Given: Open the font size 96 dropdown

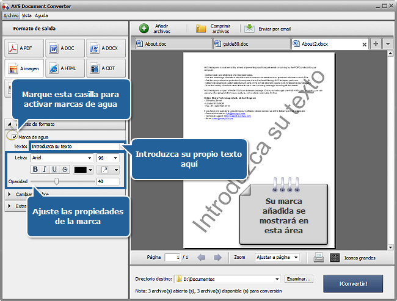Looking at the screenshot, I should [115, 158].
